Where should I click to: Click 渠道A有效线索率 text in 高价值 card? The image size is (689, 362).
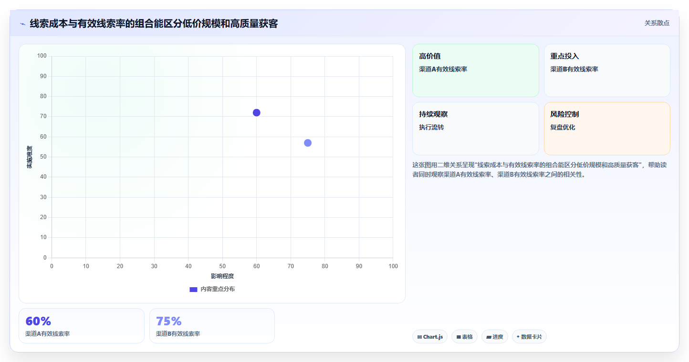pyautogui.click(x=443, y=69)
